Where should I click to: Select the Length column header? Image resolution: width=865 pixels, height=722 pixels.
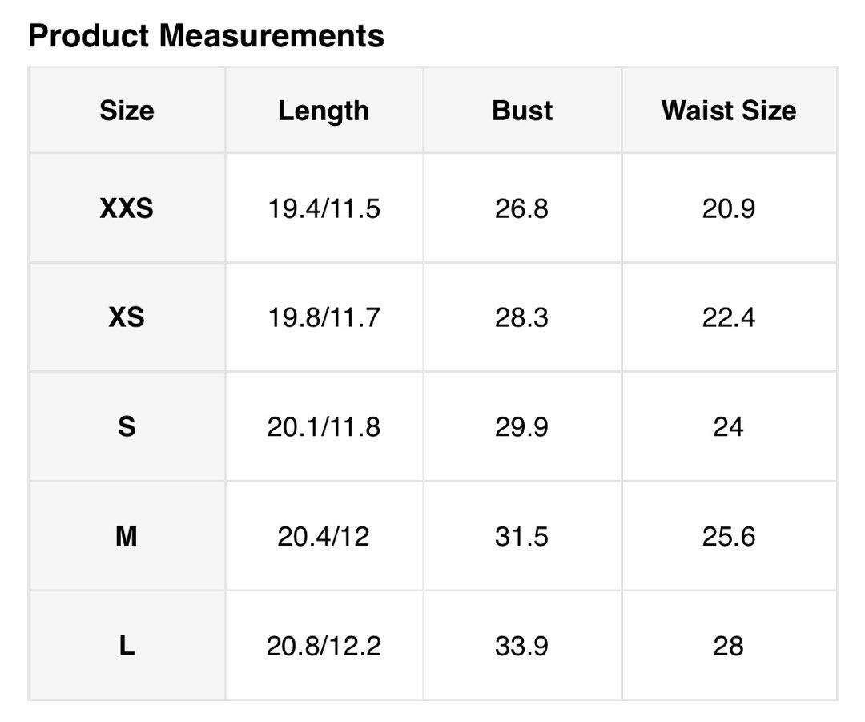tap(324, 111)
